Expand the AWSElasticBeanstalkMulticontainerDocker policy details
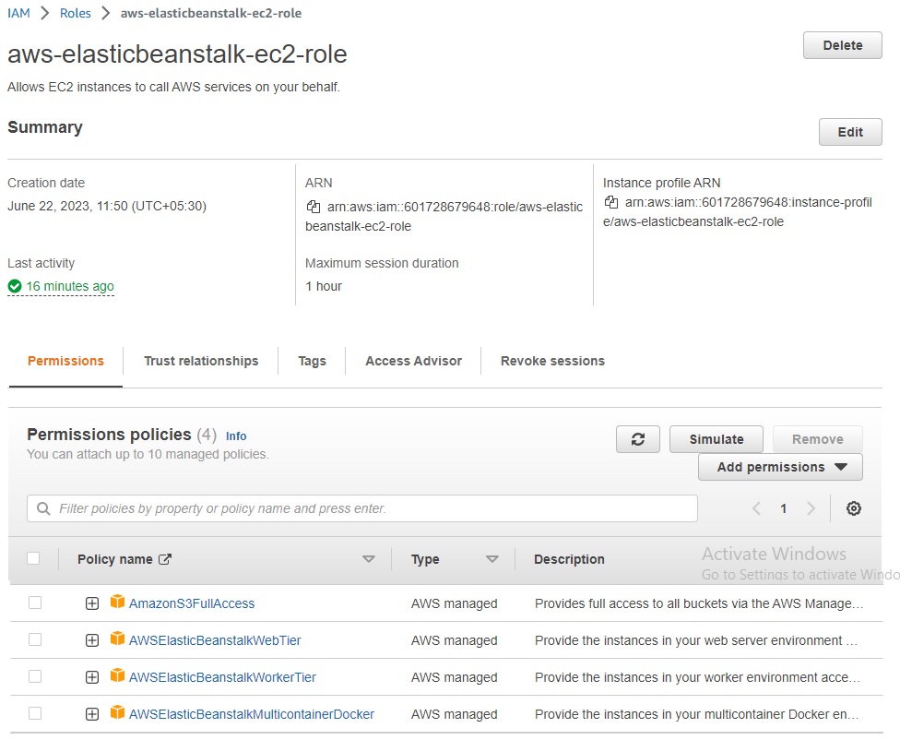Image resolution: width=900 pixels, height=740 pixels. [92, 714]
